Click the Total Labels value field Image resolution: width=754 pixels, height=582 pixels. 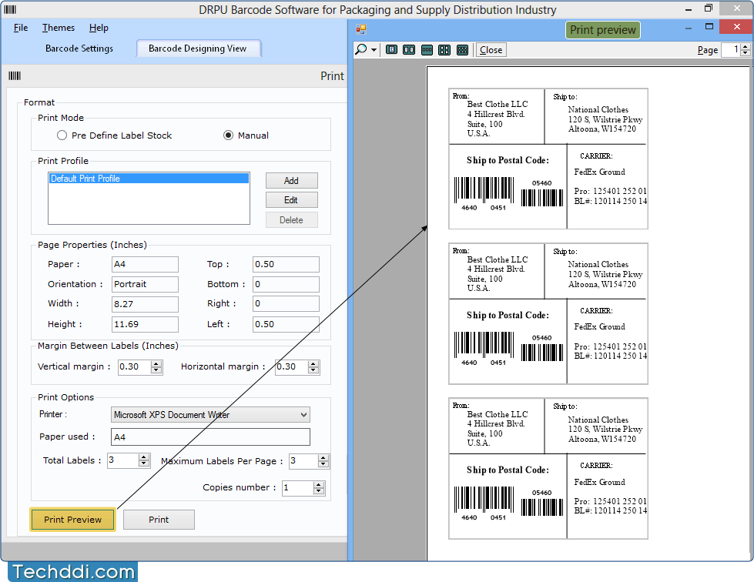coord(123,460)
